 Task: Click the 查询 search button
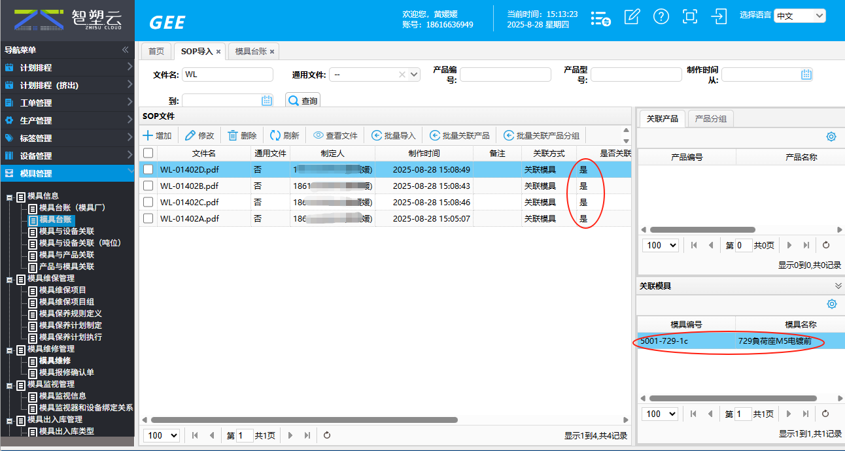point(303,101)
